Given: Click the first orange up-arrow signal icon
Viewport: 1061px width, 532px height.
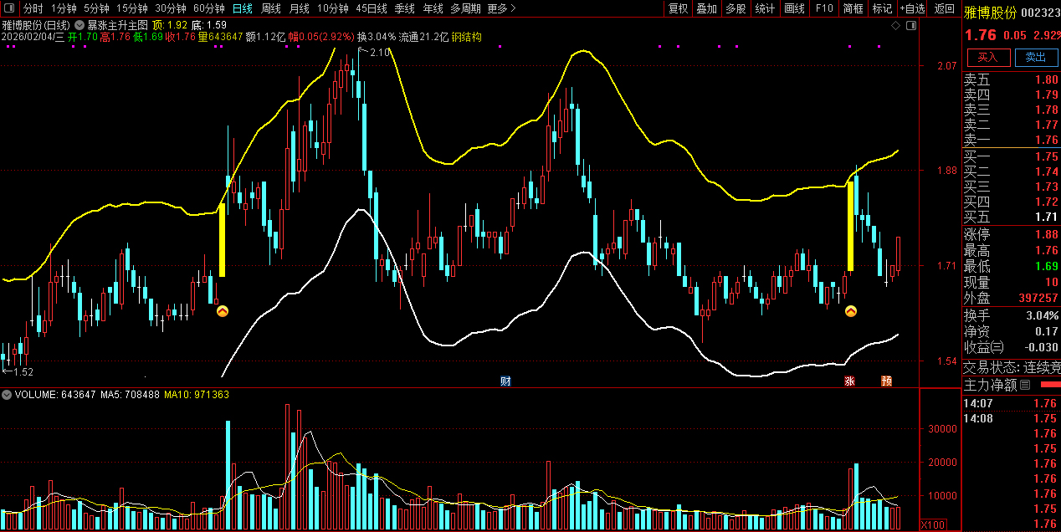Looking at the screenshot, I should tap(223, 311).
